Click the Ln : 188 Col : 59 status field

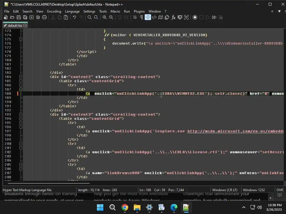162,190
